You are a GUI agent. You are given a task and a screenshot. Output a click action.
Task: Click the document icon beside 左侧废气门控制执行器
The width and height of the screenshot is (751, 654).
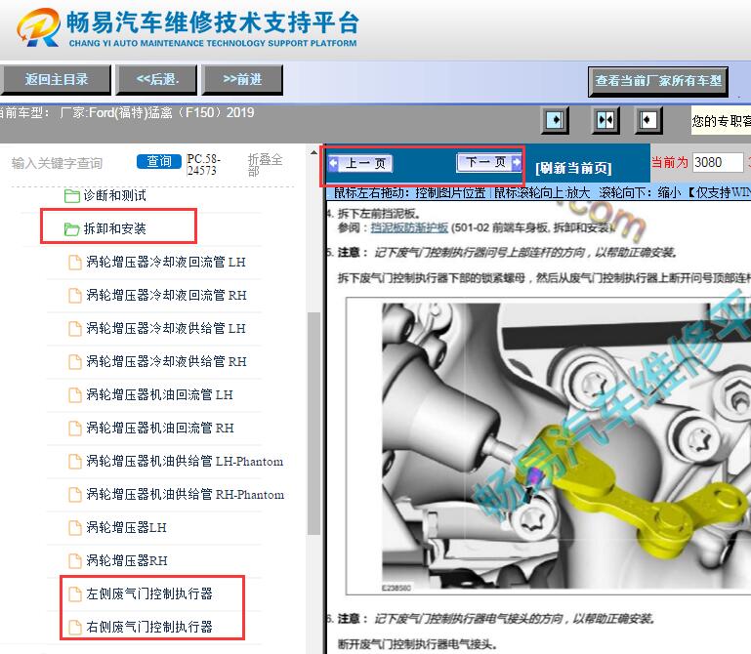coord(75,594)
